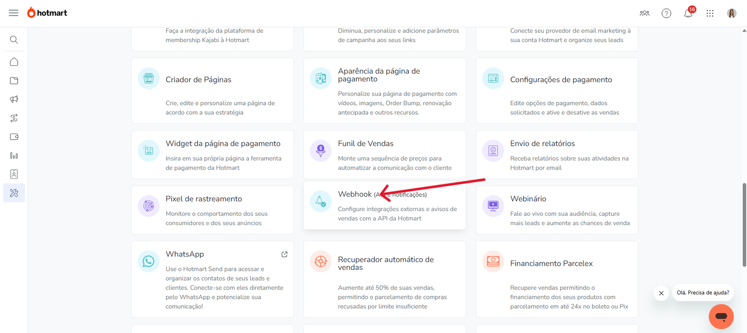Screen dimensions: 747x333
Task: Open the community people icon
Action: 645,13
